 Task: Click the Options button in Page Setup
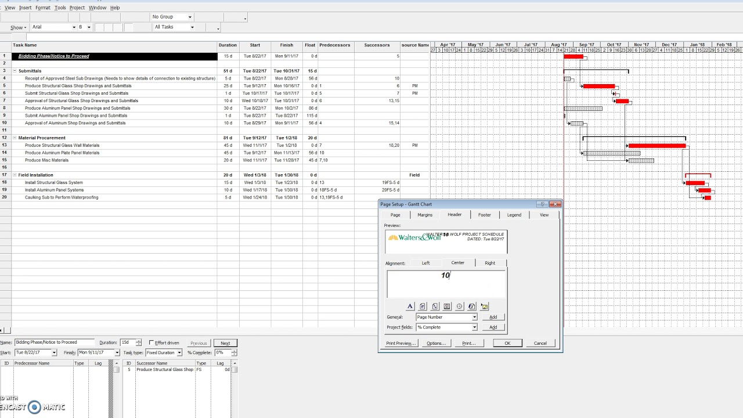click(436, 343)
